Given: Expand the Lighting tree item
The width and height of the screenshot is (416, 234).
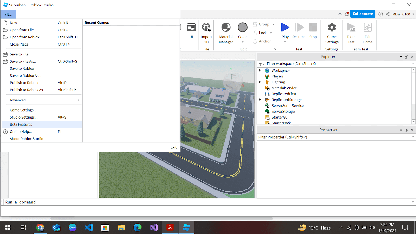Looking at the screenshot, I should [260, 82].
